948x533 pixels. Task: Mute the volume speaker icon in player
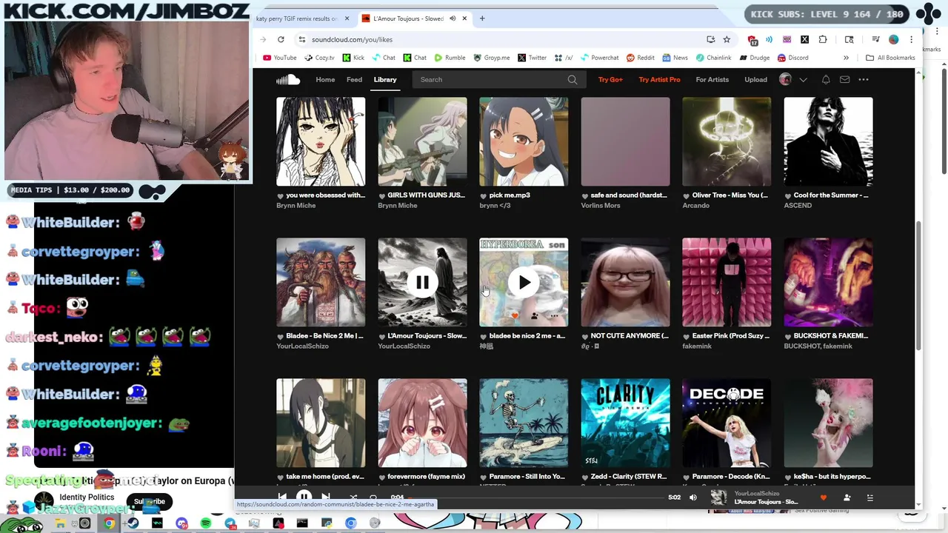coord(693,497)
